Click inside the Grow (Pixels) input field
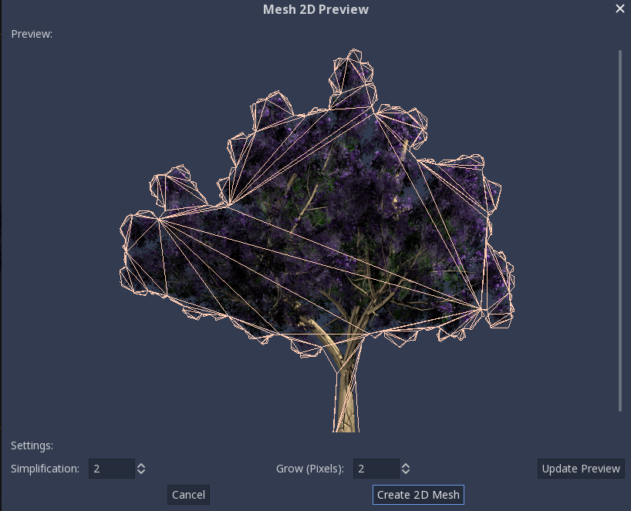Screen dimensions: 631x511 point(378,468)
